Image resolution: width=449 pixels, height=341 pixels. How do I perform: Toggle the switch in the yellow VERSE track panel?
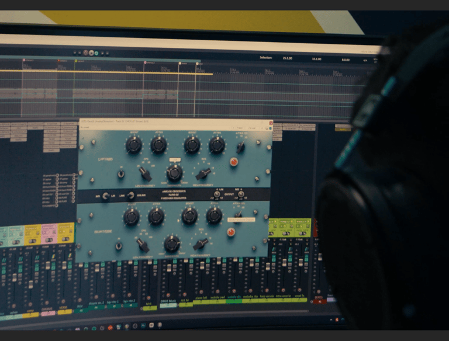tap(65, 239)
